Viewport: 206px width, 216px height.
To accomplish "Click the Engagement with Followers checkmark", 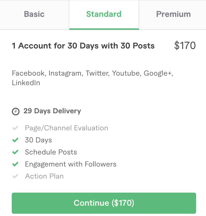I will tap(16, 164).
